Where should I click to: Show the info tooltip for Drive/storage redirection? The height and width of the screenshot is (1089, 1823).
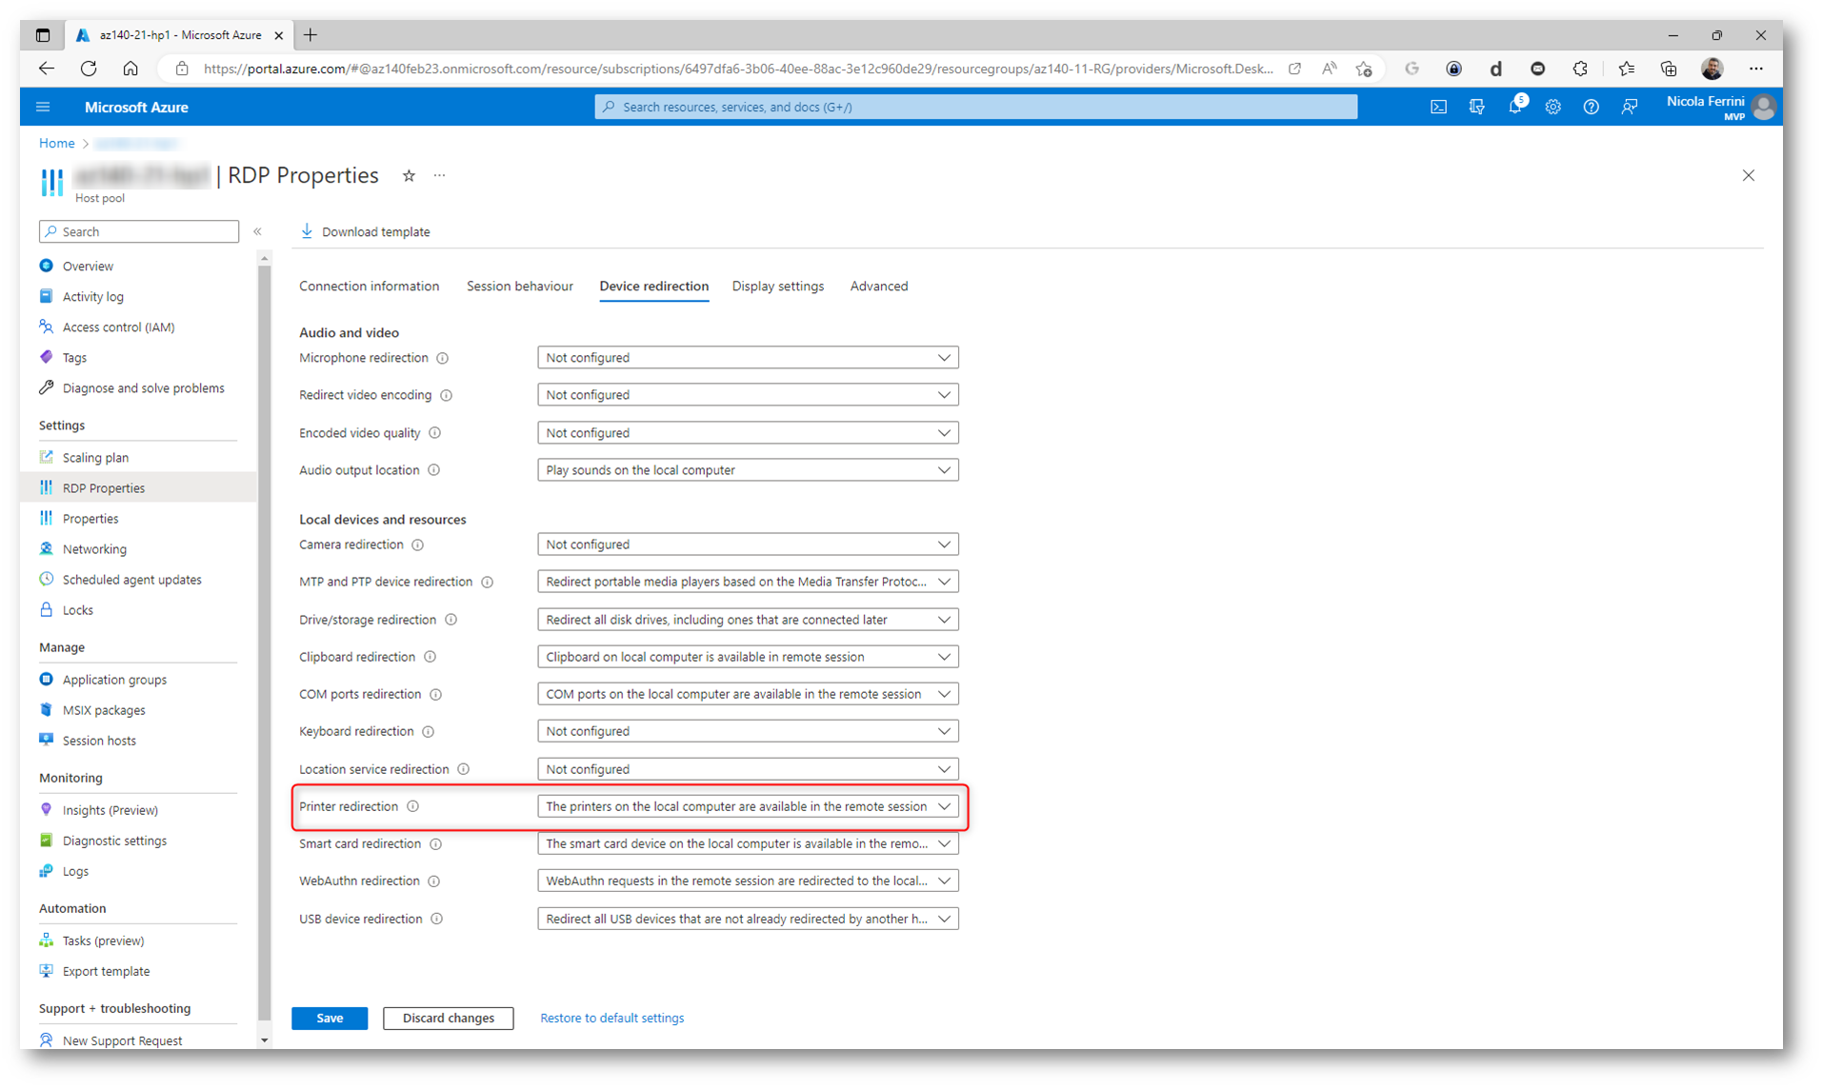[451, 620]
